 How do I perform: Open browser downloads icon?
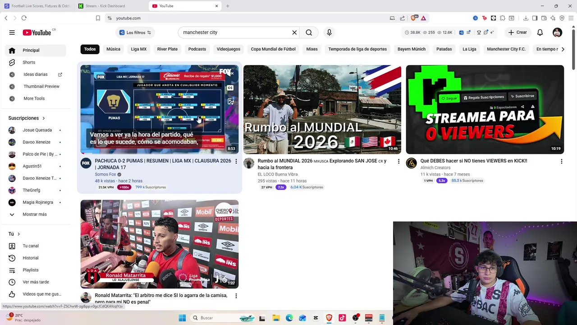pos(526,18)
